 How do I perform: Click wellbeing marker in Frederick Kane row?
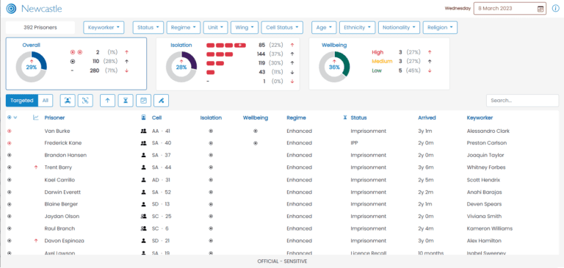point(256,143)
